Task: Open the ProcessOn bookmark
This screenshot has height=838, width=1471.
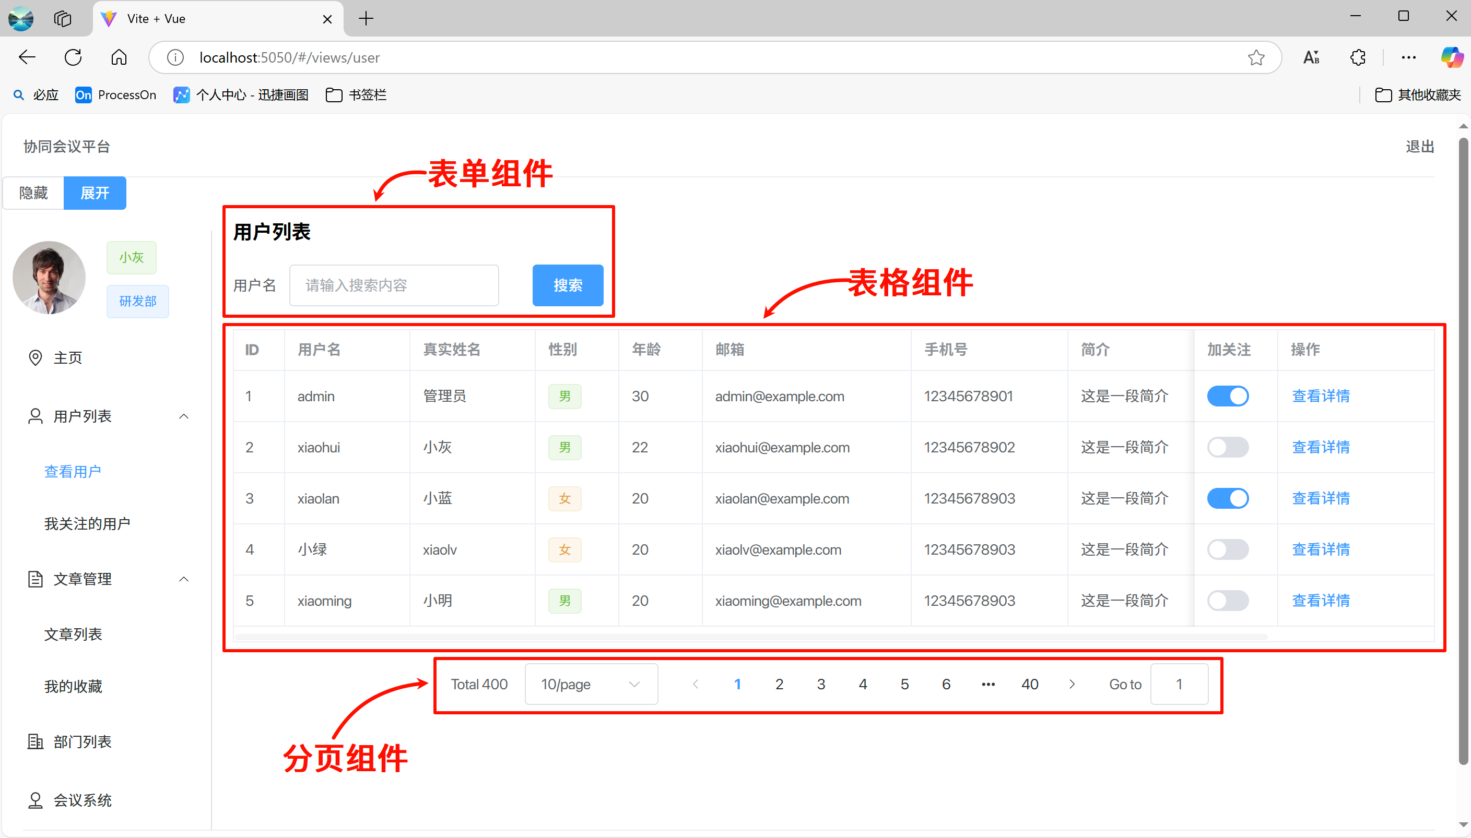Action: coord(115,95)
